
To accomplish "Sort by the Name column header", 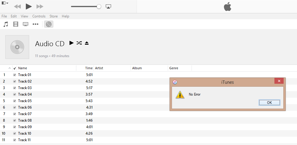I will click(47, 68).
